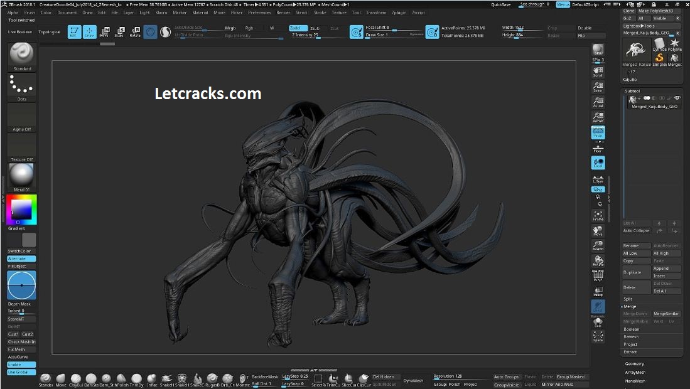
Task: Click the Mirror And Weld button
Action: click(x=557, y=384)
